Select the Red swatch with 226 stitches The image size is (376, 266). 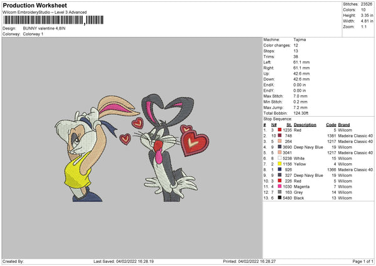(279, 181)
